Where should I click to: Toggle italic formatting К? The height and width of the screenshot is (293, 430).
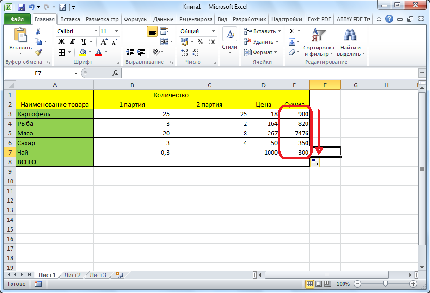point(73,42)
